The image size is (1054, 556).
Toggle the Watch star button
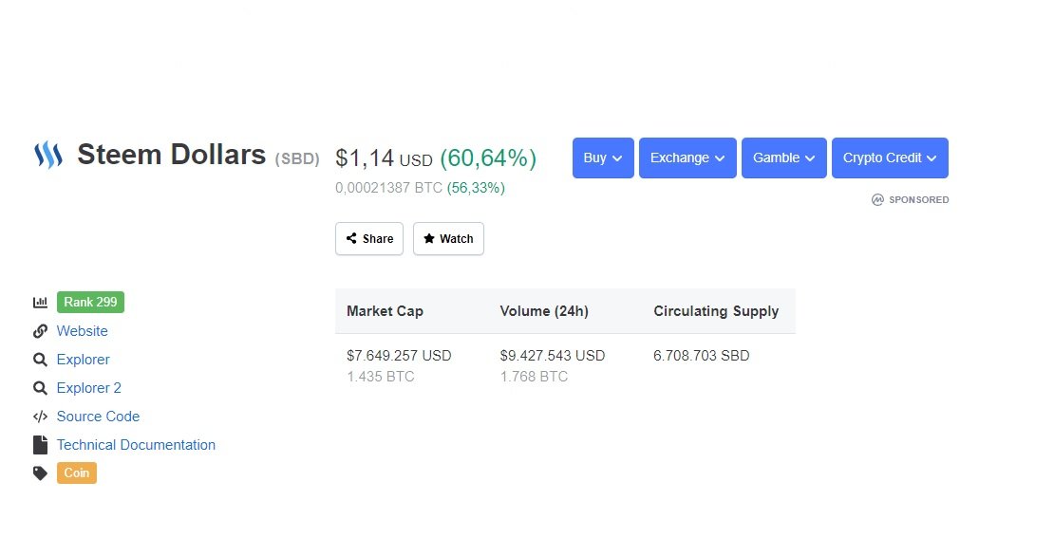448,238
